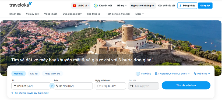222x100 pixels.
Task: Click the 16 thg 8, 2025 date field
Action: 110,86
